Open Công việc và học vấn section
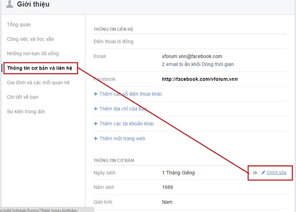The image size is (296, 212). 31,39
